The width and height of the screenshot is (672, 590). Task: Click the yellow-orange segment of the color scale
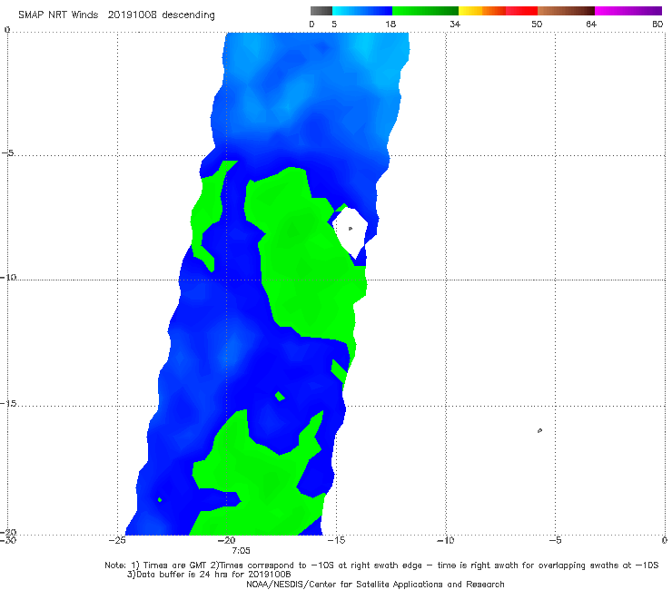click(482, 11)
